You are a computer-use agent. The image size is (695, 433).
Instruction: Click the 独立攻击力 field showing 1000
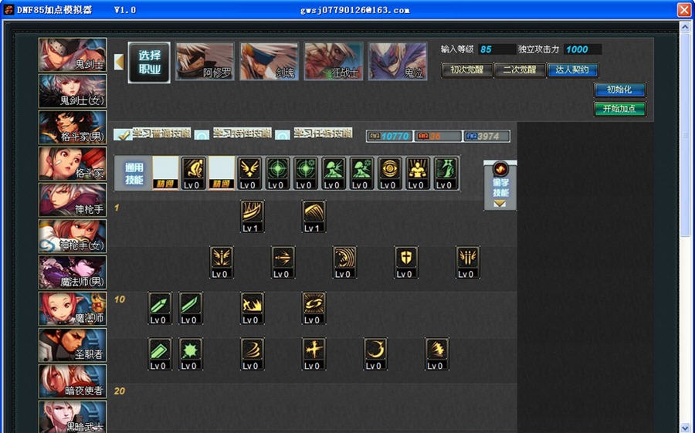pyautogui.click(x=582, y=49)
